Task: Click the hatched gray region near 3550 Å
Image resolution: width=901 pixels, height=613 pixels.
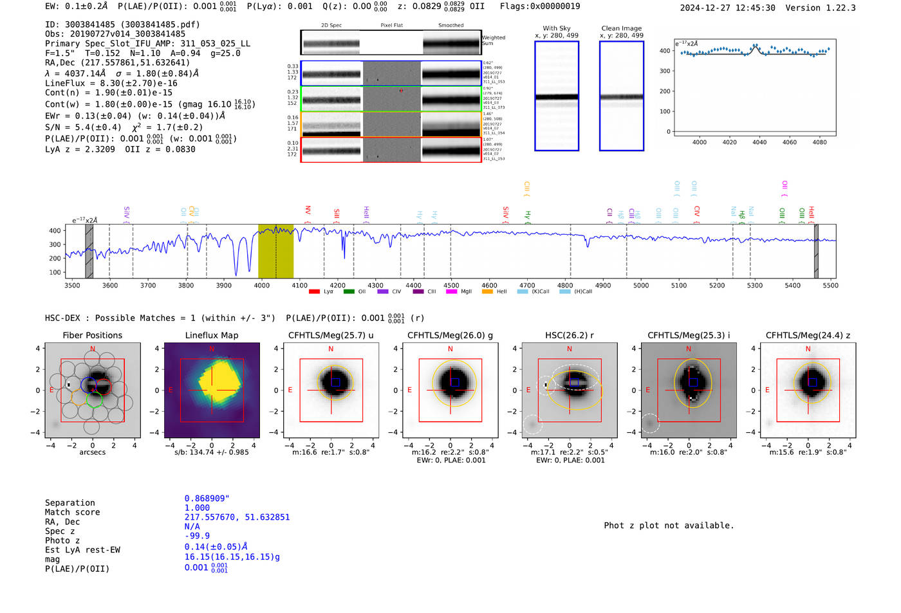Action: tap(89, 252)
